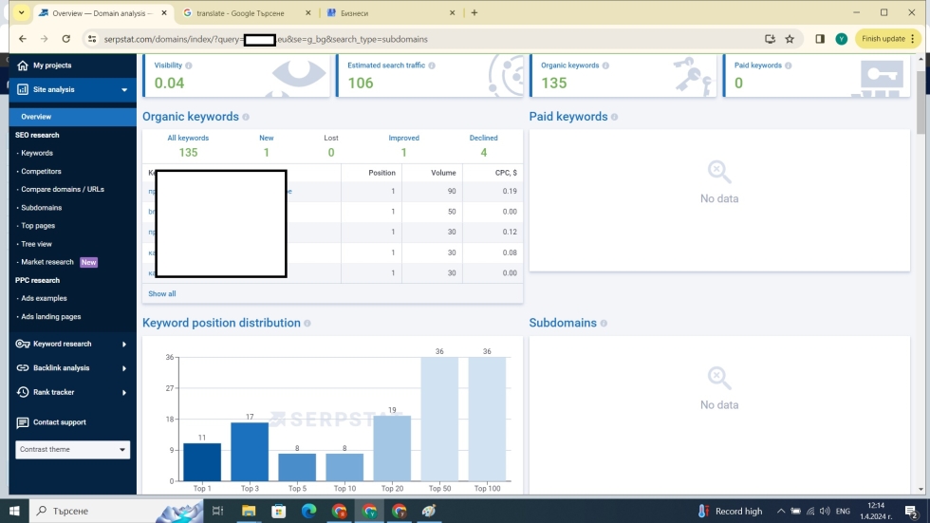Screen dimensions: 930x523
Task: Open a new browser tab
Action: (474, 12)
